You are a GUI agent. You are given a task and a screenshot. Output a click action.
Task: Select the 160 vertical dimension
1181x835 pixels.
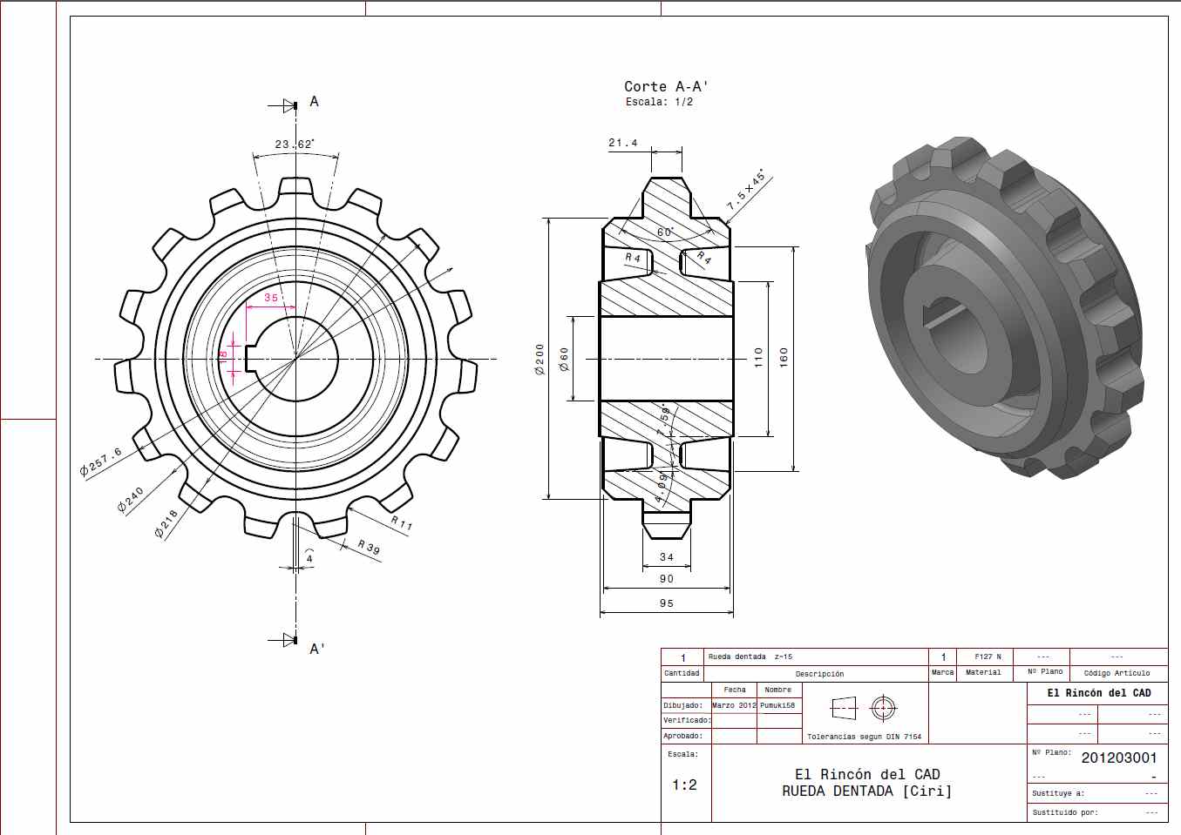pyautogui.click(x=783, y=357)
